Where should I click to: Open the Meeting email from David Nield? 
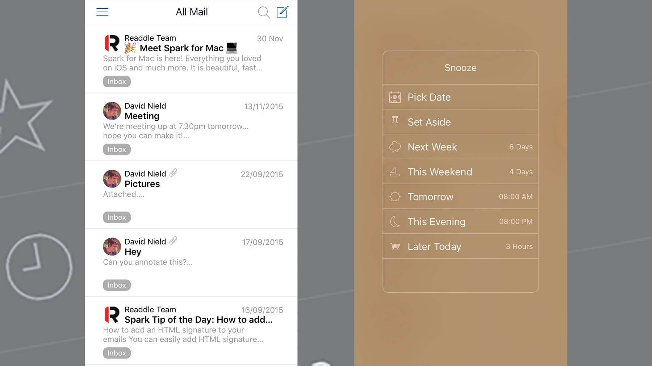click(x=191, y=127)
